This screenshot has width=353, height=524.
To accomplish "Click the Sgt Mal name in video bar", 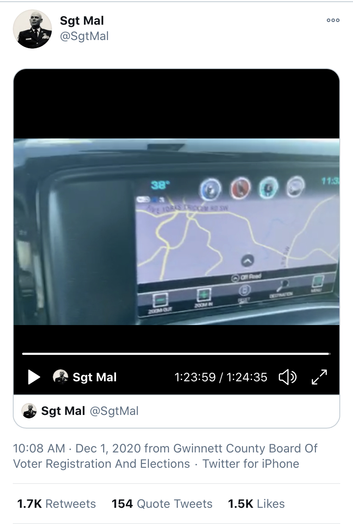I will coord(95,377).
